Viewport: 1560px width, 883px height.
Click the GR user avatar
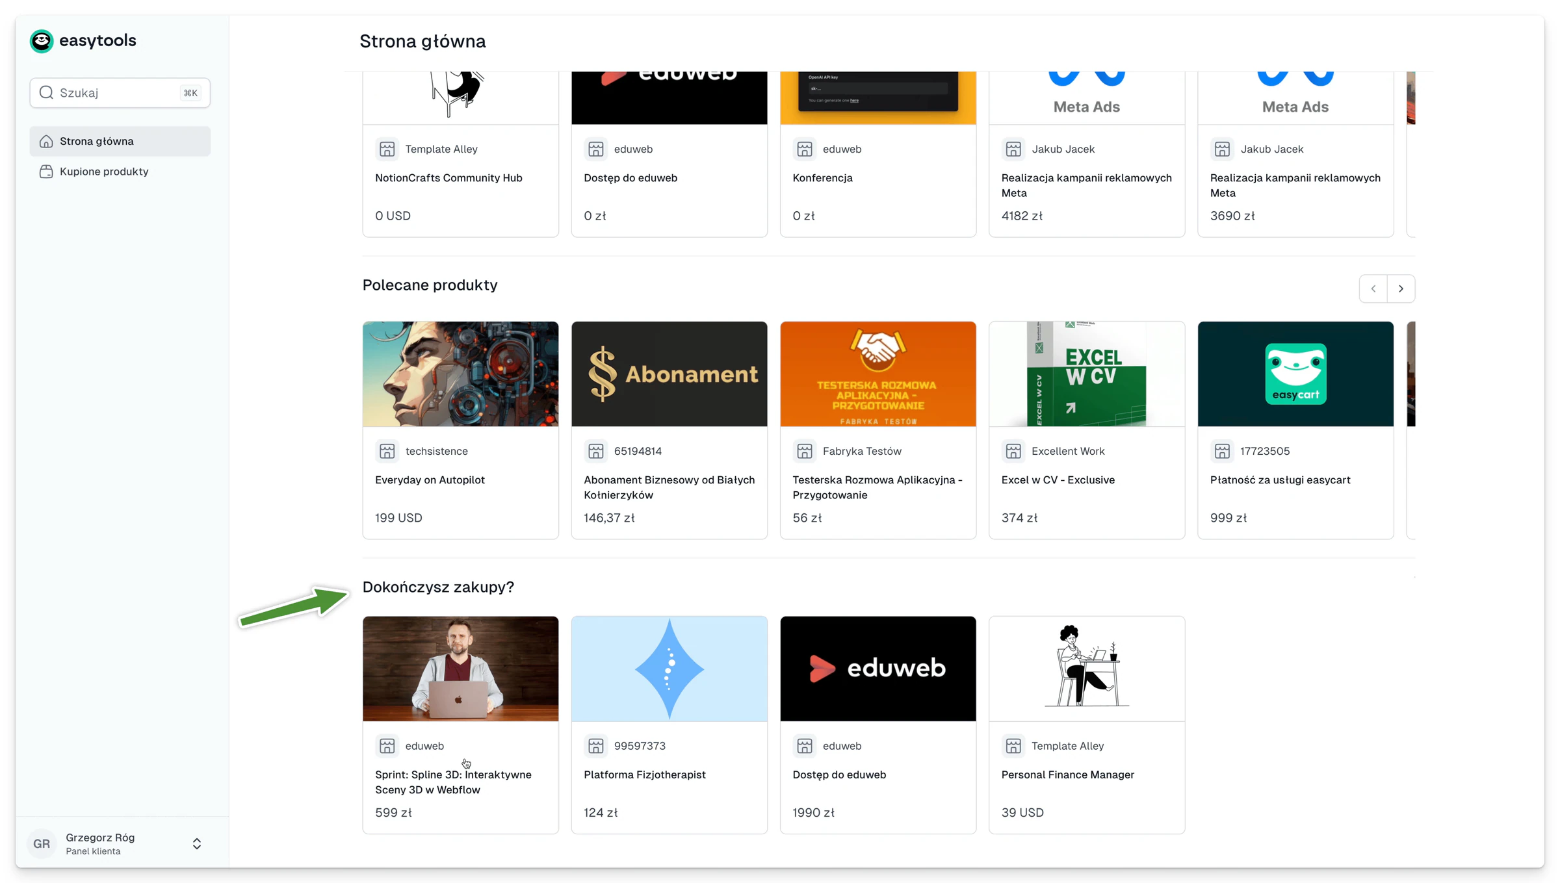pos(42,843)
